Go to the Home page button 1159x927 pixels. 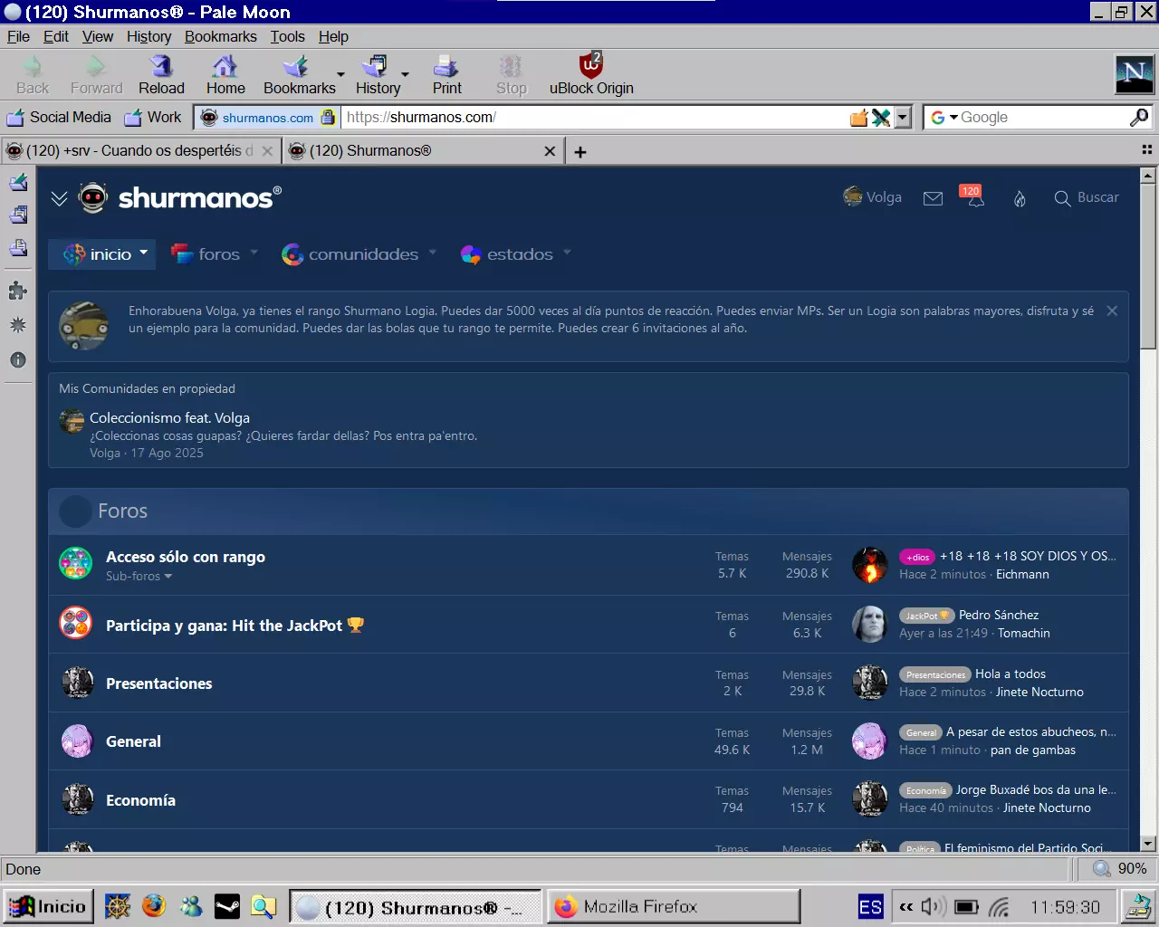(x=225, y=75)
